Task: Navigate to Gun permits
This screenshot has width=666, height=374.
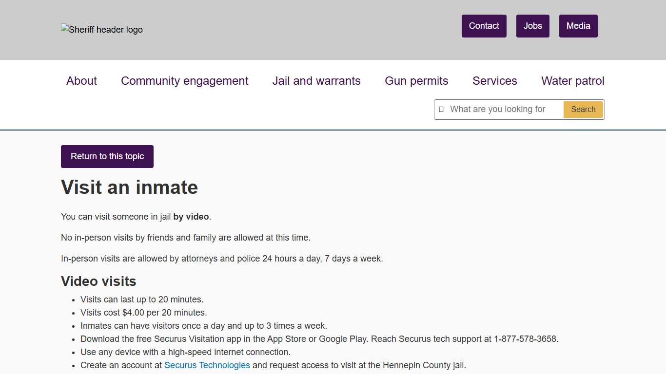Action: (416, 81)
